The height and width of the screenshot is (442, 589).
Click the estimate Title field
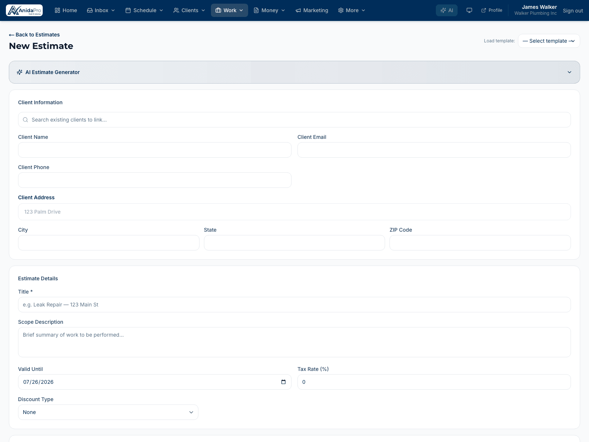point(294,305)
